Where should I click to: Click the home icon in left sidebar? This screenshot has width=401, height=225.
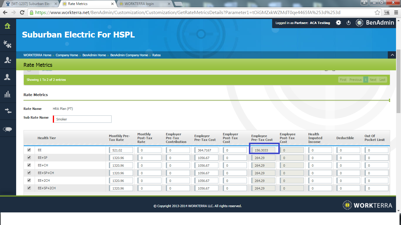click(x=7, y=26)
